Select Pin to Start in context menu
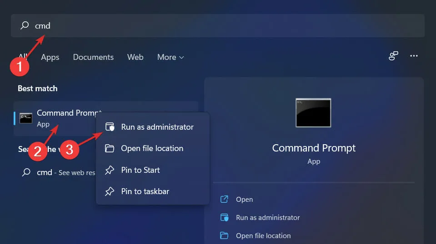 (140, 170)
